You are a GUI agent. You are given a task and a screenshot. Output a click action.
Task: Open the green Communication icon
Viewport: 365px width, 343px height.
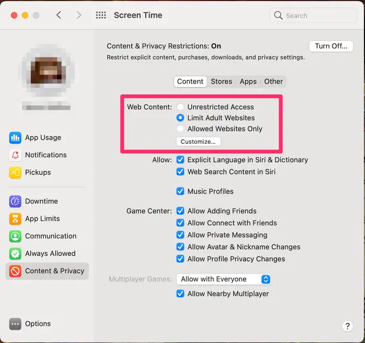pos(15,236)
